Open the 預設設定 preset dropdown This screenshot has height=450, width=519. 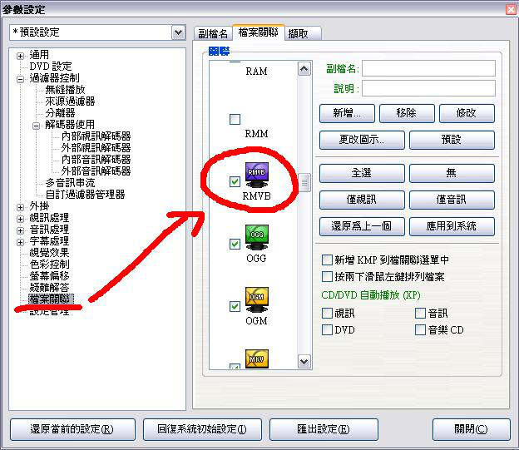pyautogui.click(x=178, y=32)
